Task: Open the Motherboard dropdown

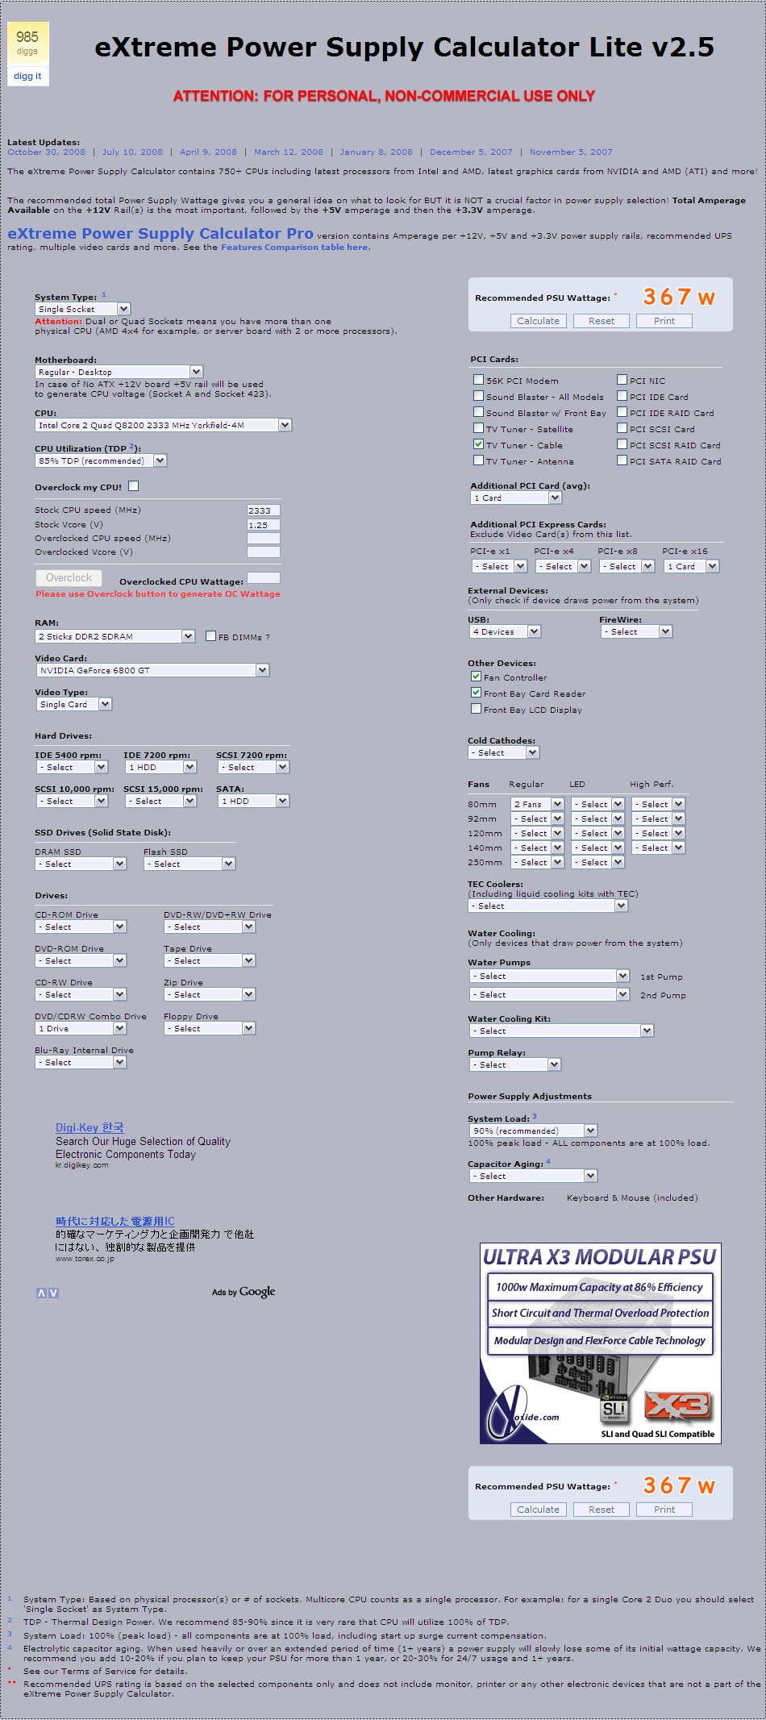Action: coord(119,372)
